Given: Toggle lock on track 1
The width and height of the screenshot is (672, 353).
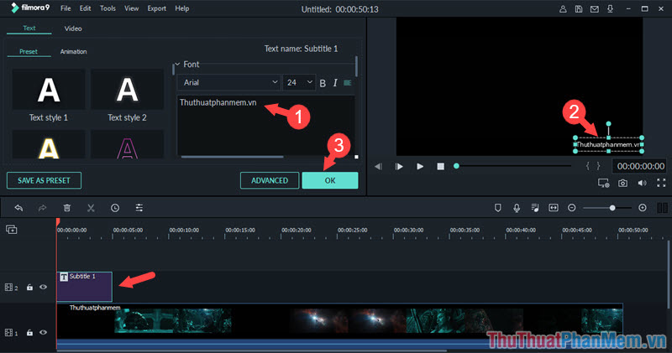Looking at the screenshot, I should click(x=29, y=333).
